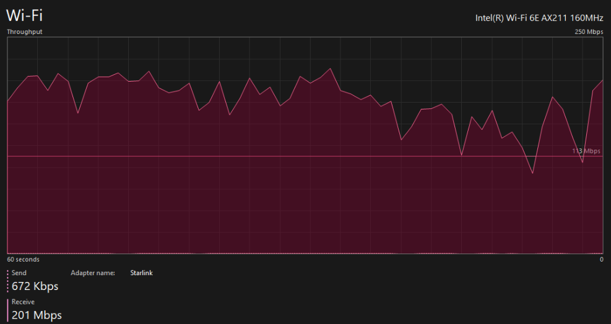This screenshot has width=611, height=324.
Task: Select the Send label text
Action: pyautogui.click(x=19, y=273)
